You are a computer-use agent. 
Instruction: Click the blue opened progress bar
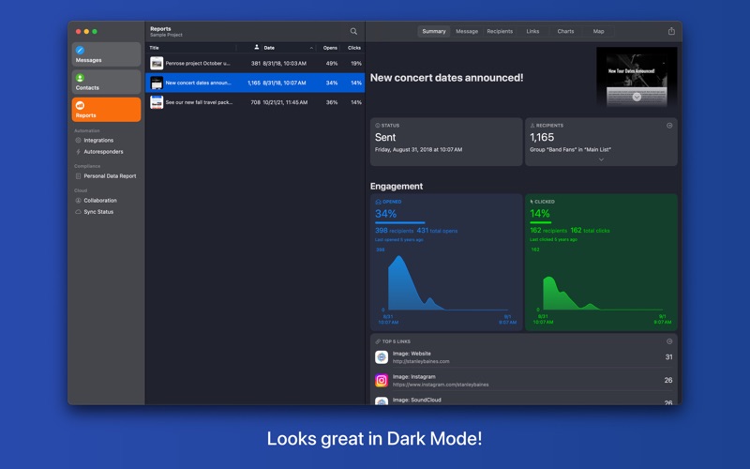400,222
